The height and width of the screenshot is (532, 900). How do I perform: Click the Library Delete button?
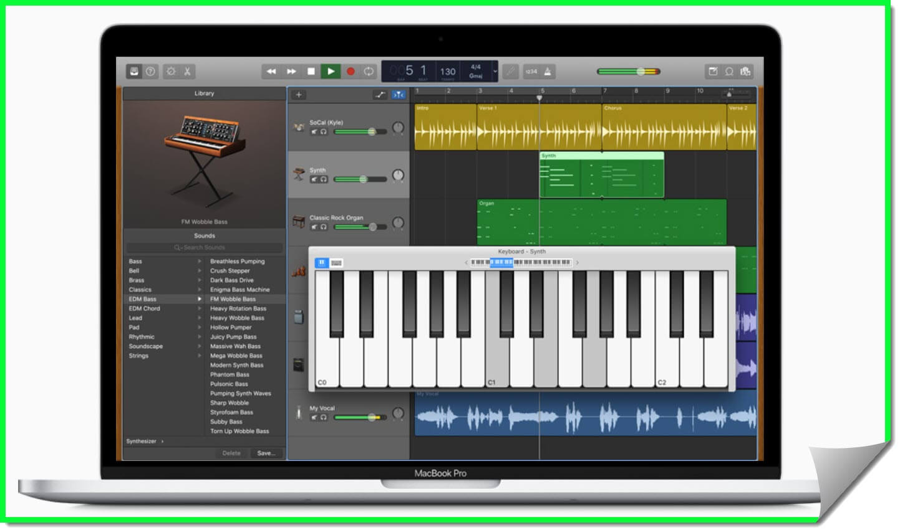pos(231,453)
